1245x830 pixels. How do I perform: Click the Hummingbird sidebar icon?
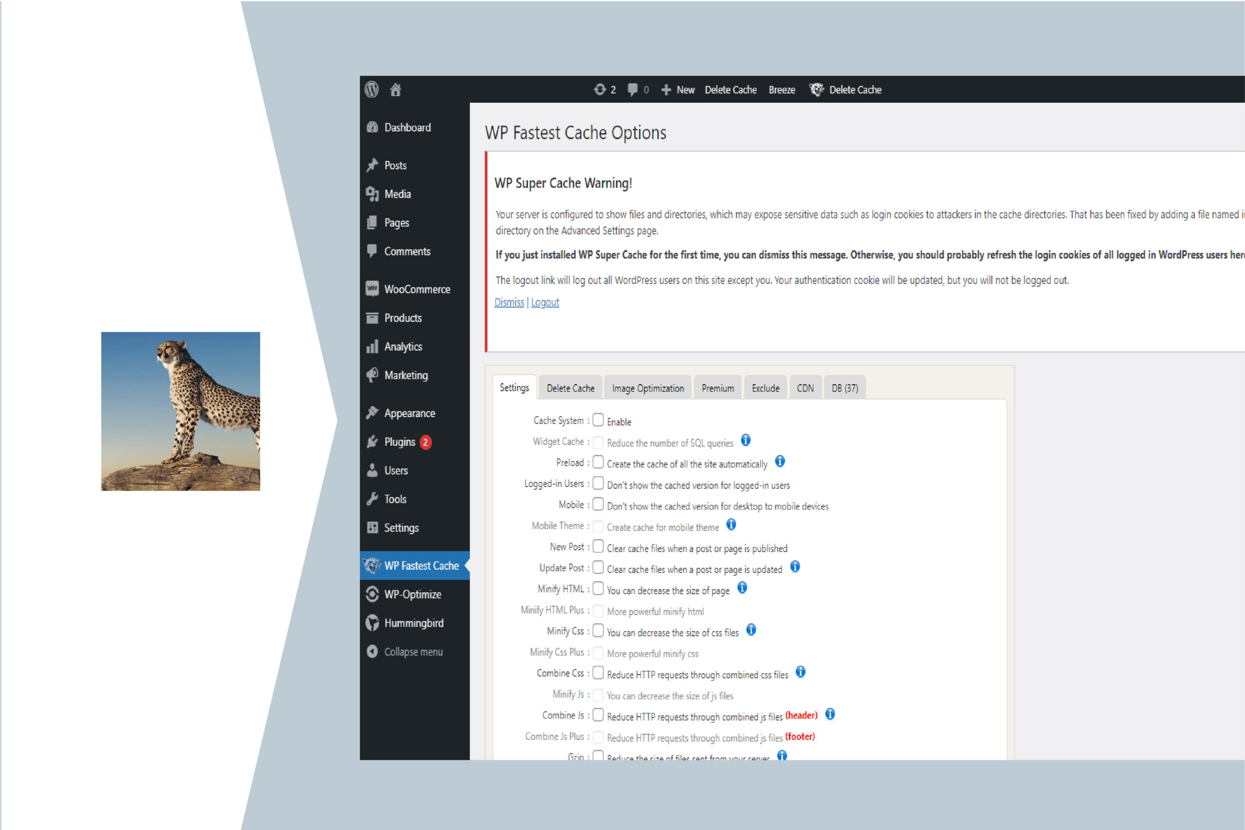click(x=373, y=622)
